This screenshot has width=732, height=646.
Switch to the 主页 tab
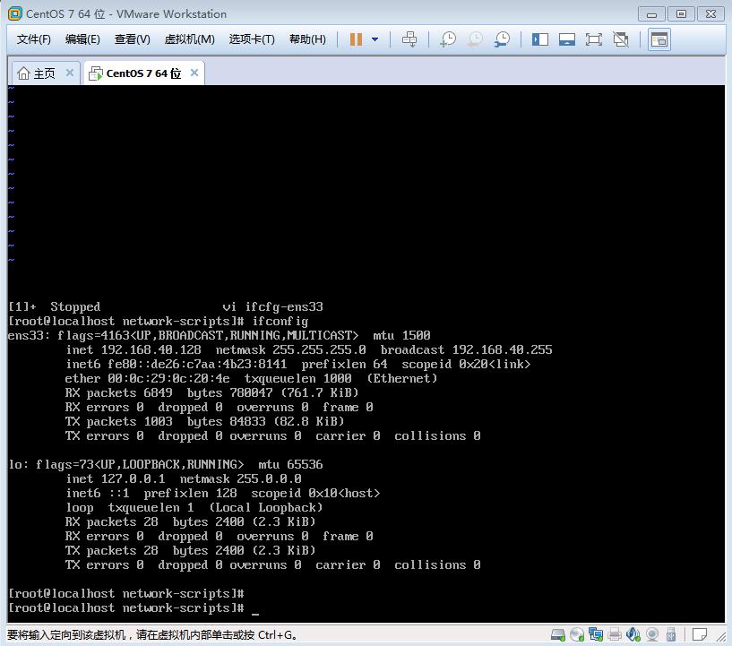[x=37, y=73]
